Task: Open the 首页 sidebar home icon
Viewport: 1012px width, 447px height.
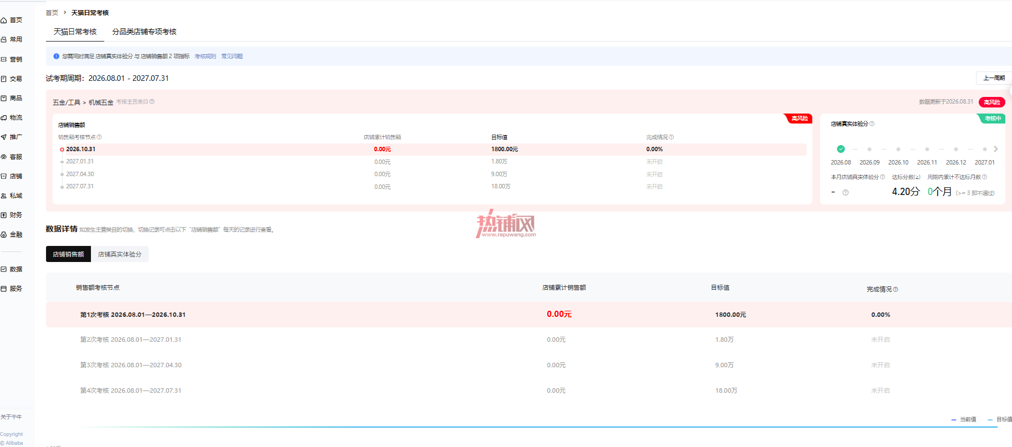Action: click(x=4, y=20)
